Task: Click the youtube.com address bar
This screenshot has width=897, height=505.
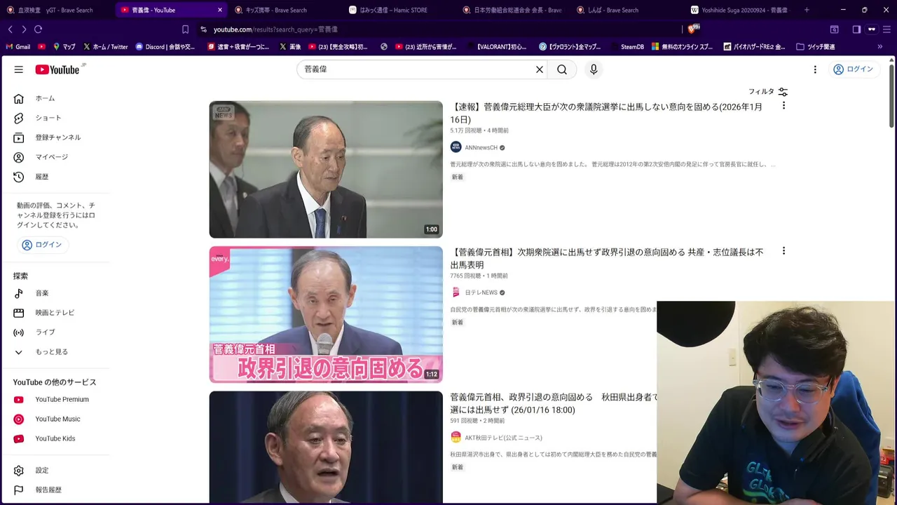Action: 438,29
